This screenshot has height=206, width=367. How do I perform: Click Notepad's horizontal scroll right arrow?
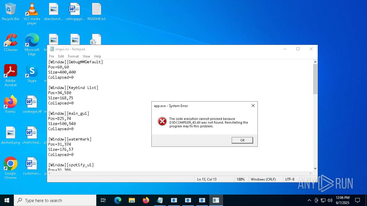tap(310, 173)
